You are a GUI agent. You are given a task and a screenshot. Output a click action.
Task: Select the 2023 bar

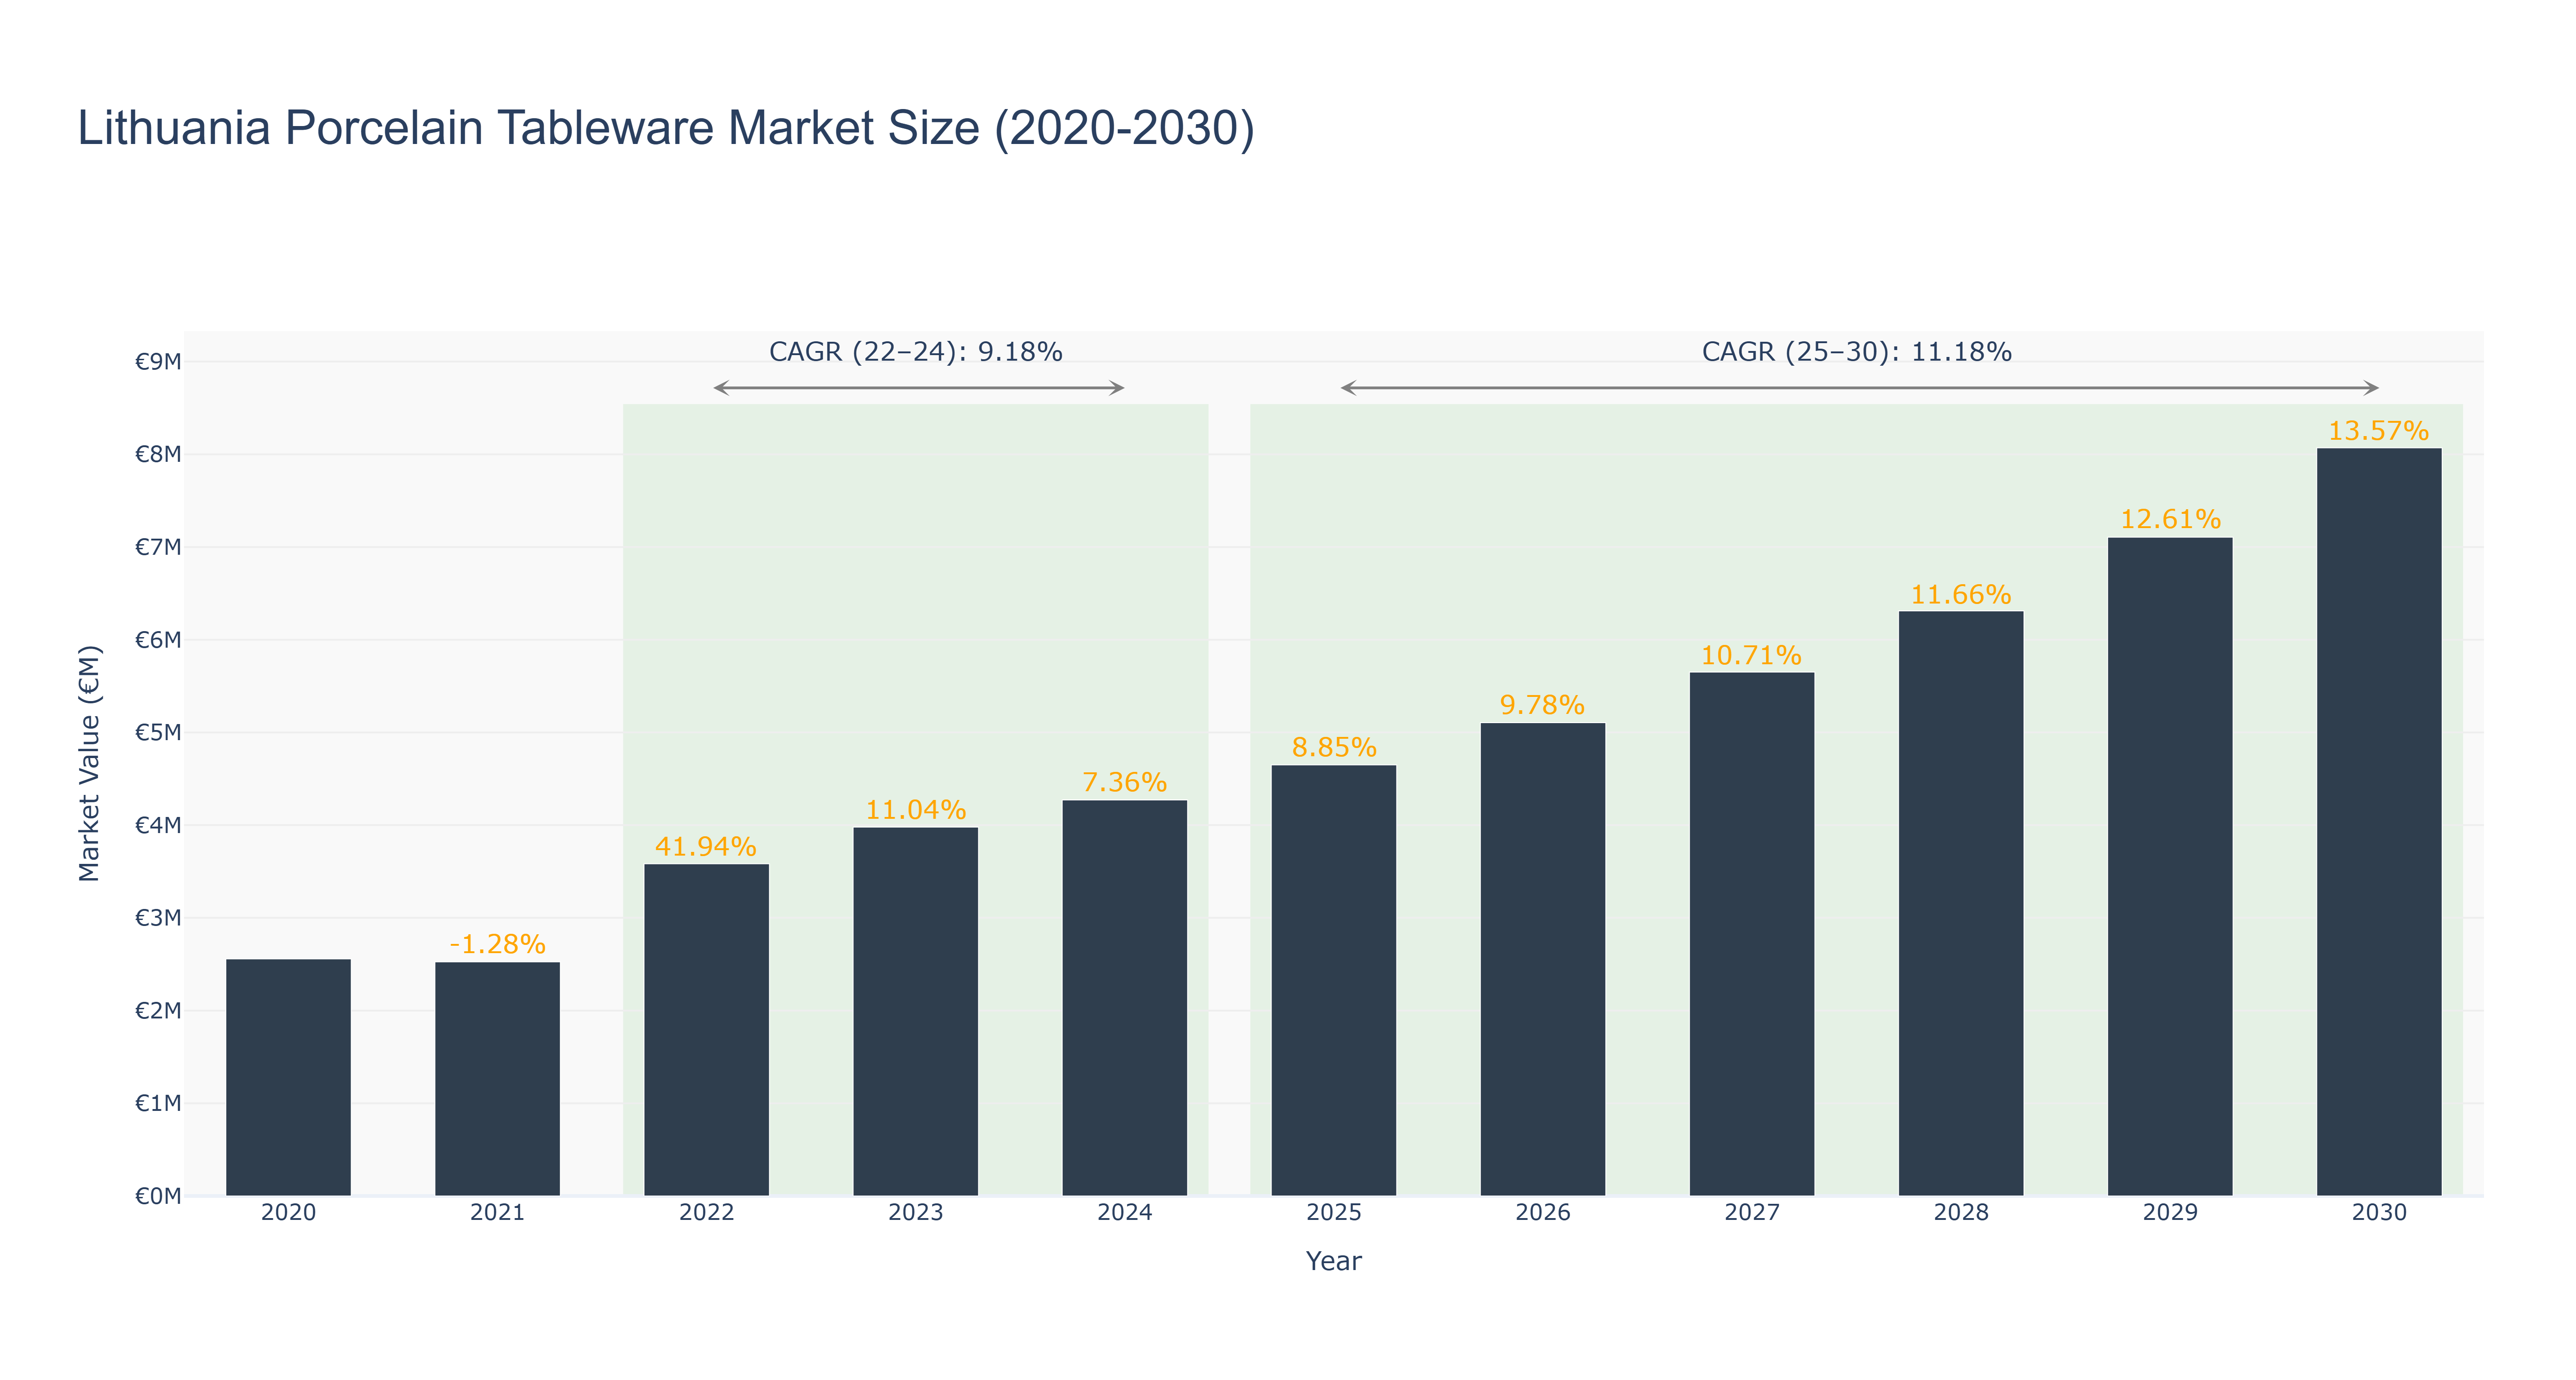click(915, 1011)
